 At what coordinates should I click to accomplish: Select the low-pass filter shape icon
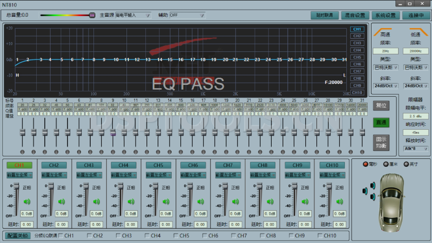pyautogui.click(x=415, y=33)
